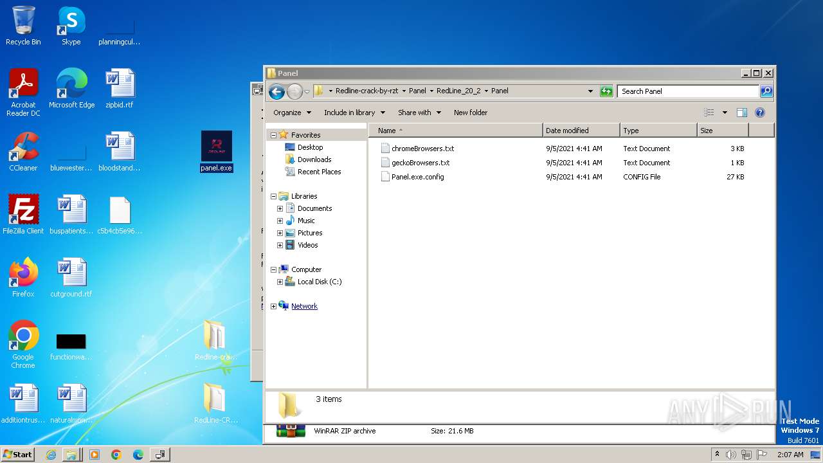Open Explorer help question mark

point(760,113)
